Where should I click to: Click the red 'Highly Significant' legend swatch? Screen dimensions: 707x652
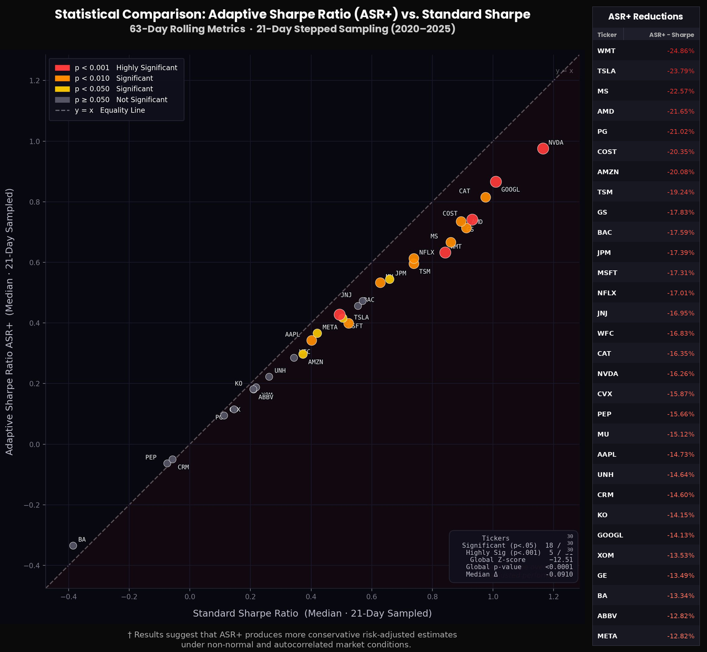62,67
